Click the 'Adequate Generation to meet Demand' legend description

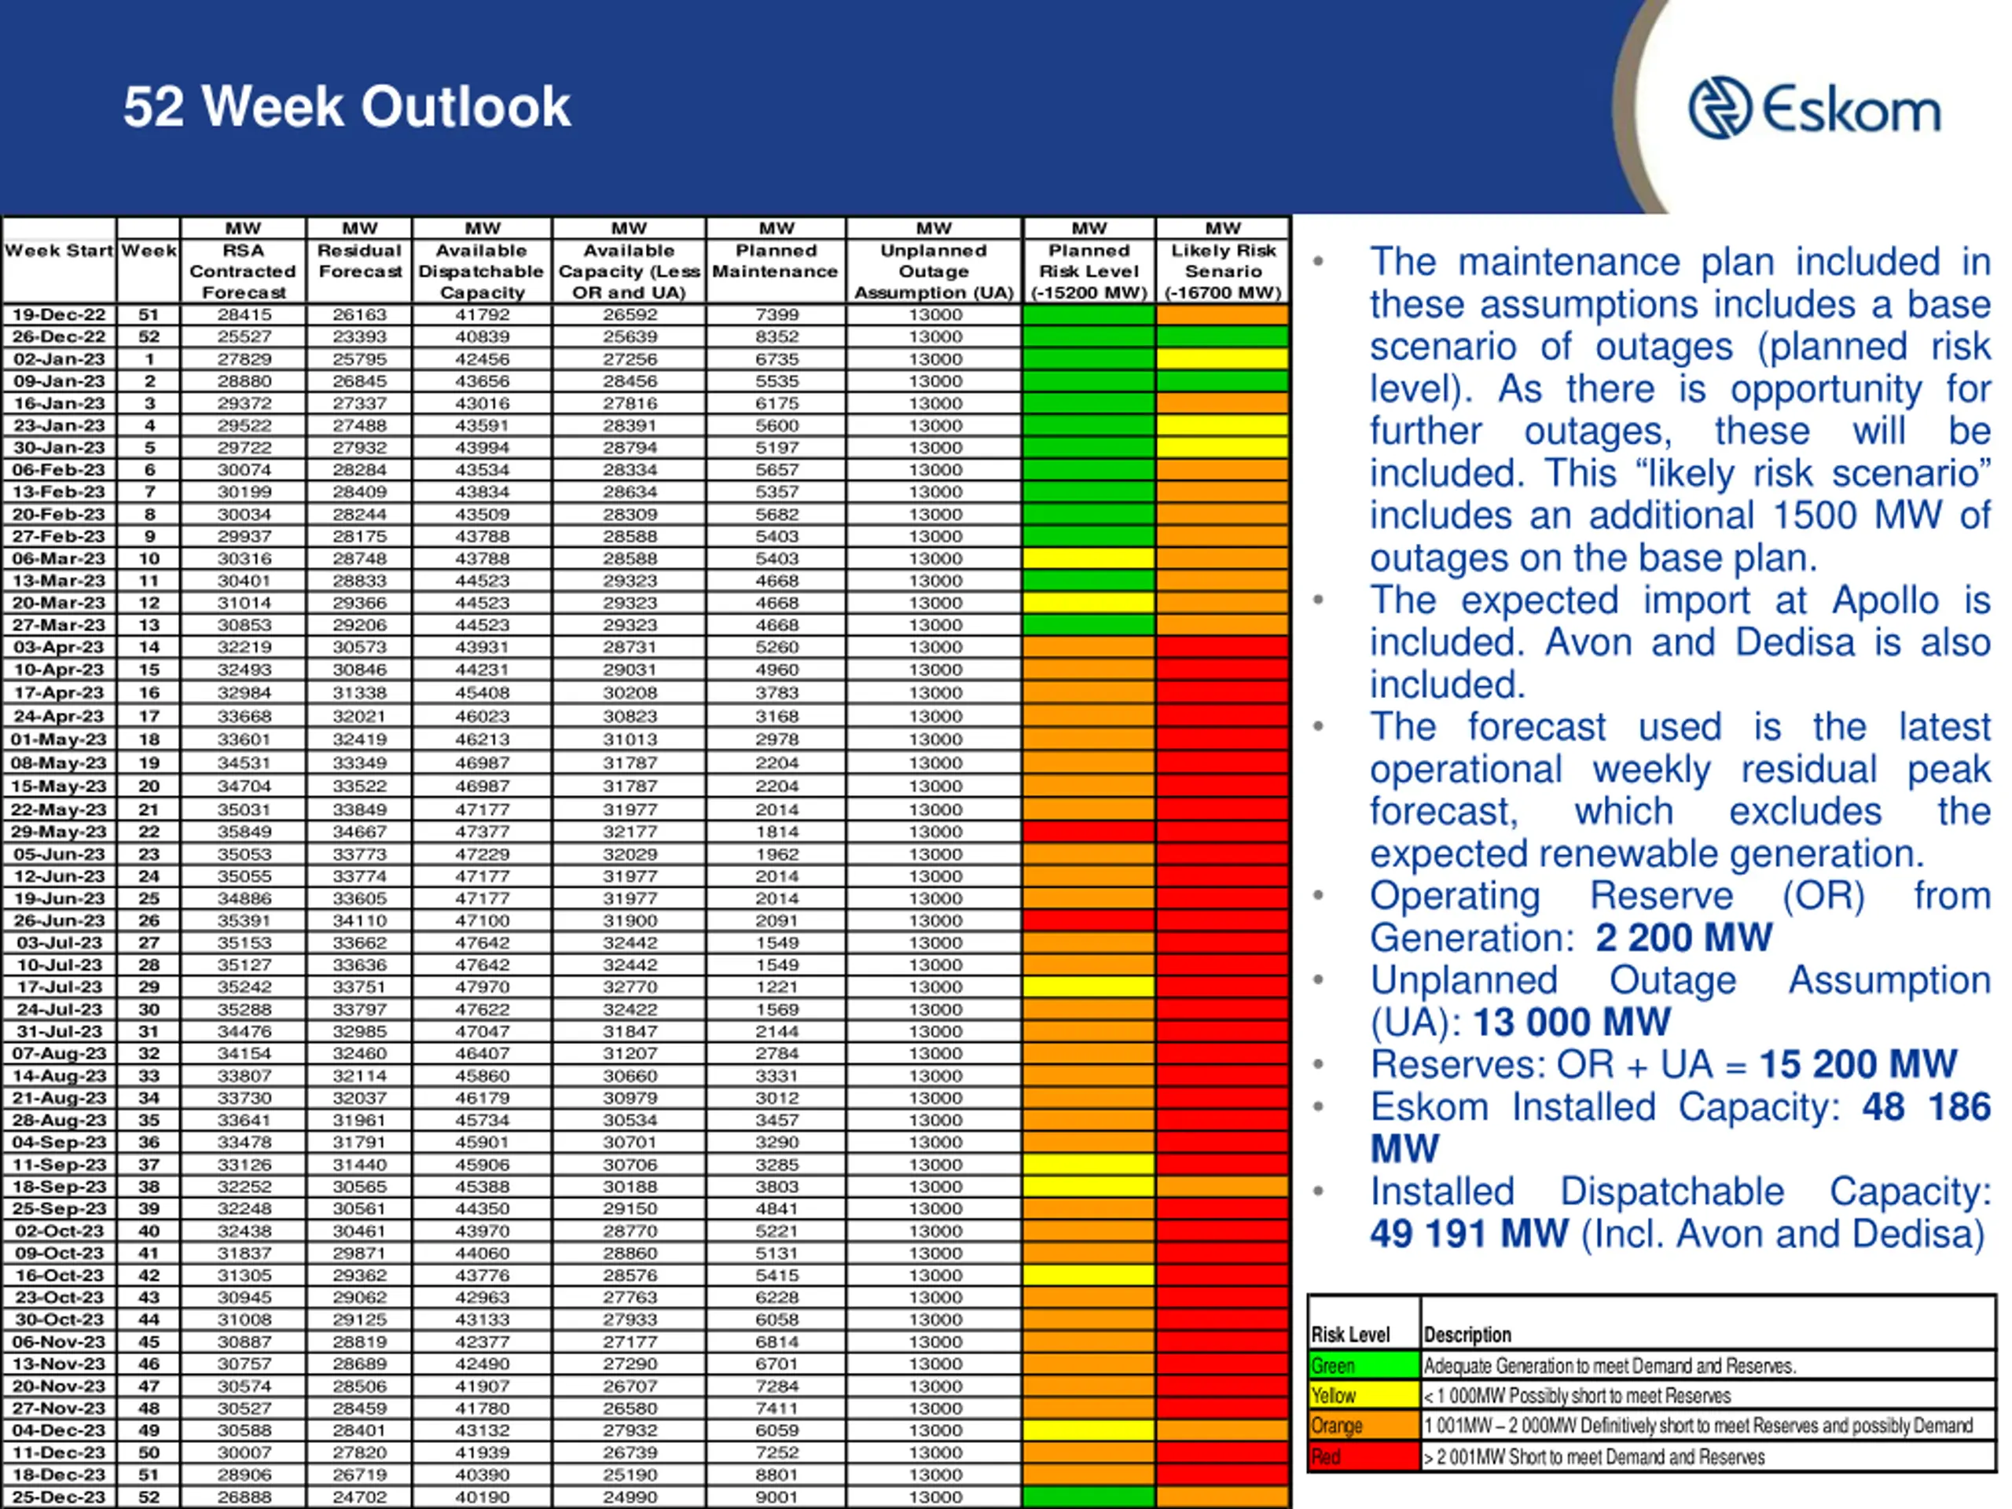[x=1610, y=1365]
